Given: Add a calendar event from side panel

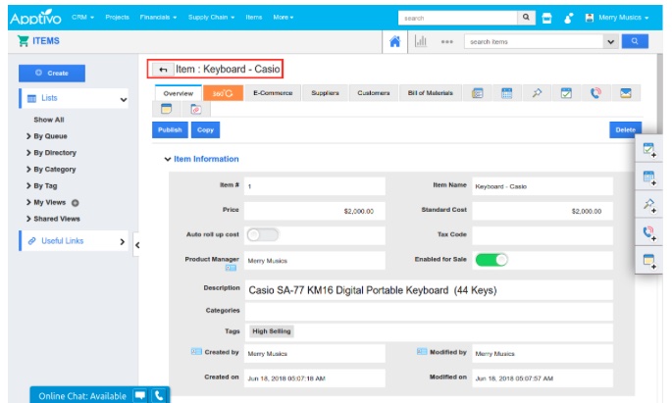Looking at the screenshot, I should tap(649, 177).
